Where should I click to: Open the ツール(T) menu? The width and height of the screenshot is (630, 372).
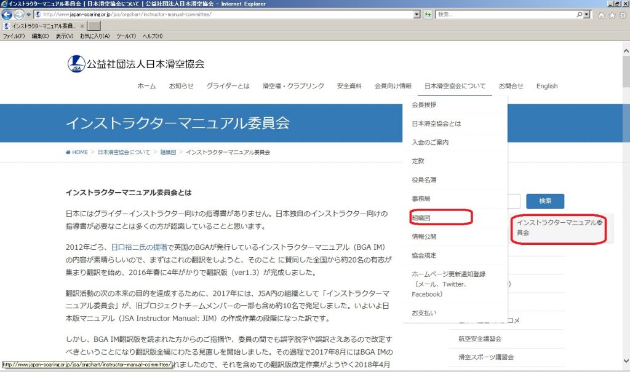coord(126,36)
